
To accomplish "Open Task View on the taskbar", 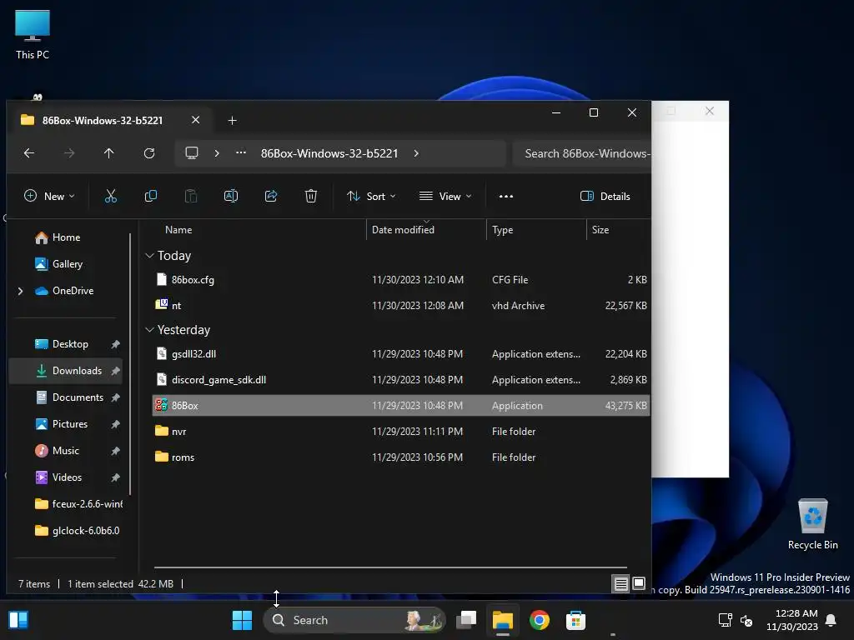I will click(466, 620).
